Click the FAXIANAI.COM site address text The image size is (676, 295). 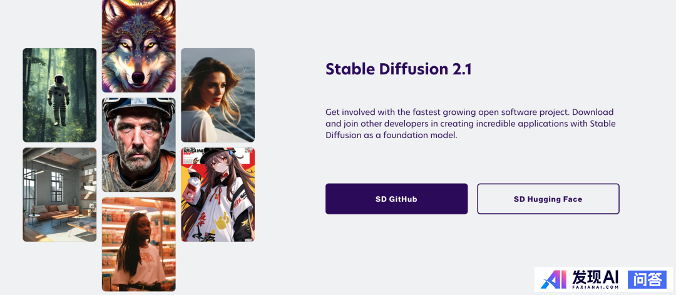(x=596, y=287)
